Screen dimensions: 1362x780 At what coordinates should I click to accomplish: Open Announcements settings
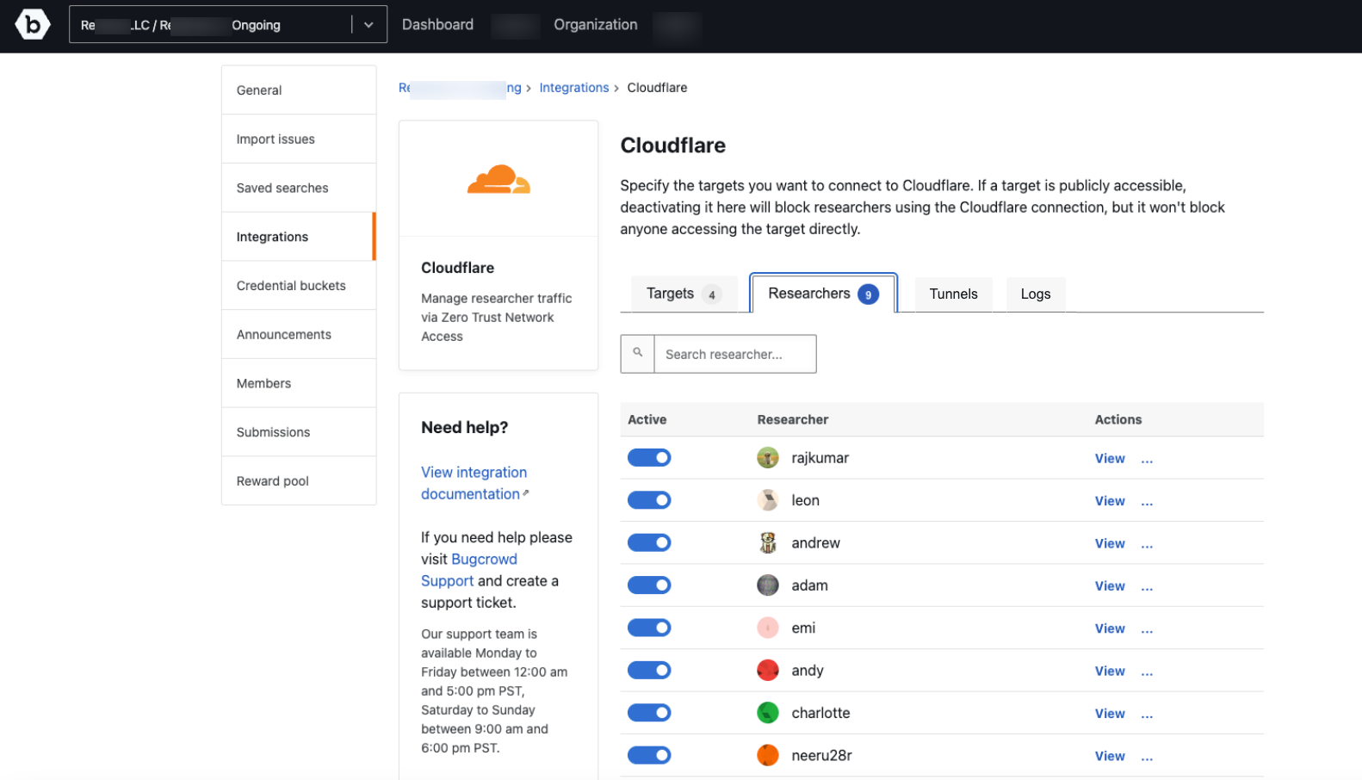[x=299, y=334]
